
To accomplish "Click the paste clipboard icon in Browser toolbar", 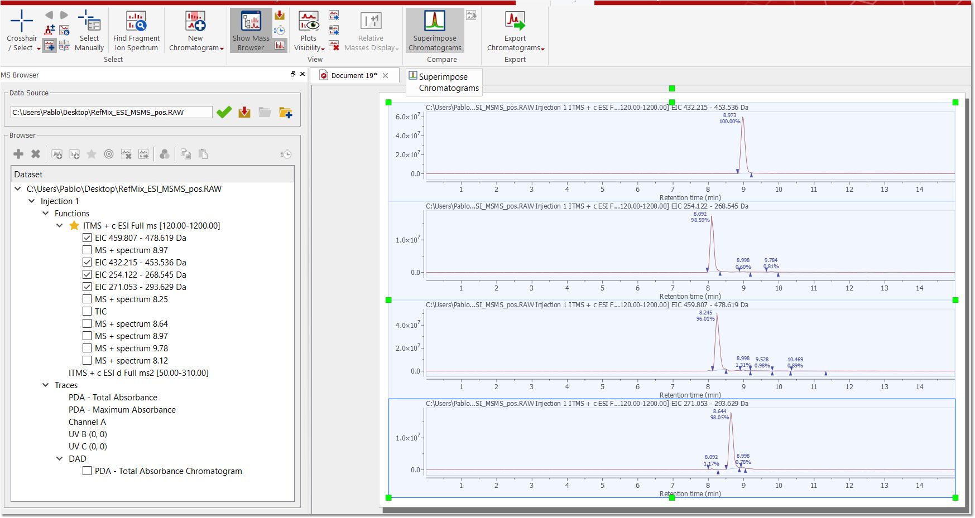I will [x=203, y=154].
